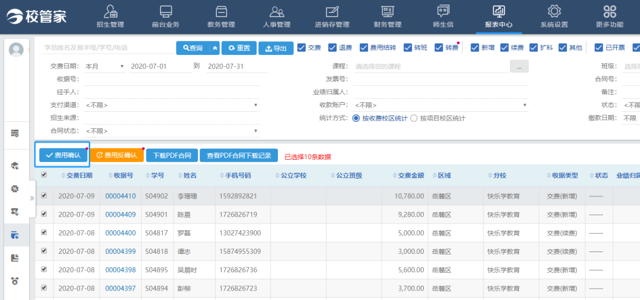Expand the 合同状态 dropdown
The image size is (640, 300).
point(172,131)
